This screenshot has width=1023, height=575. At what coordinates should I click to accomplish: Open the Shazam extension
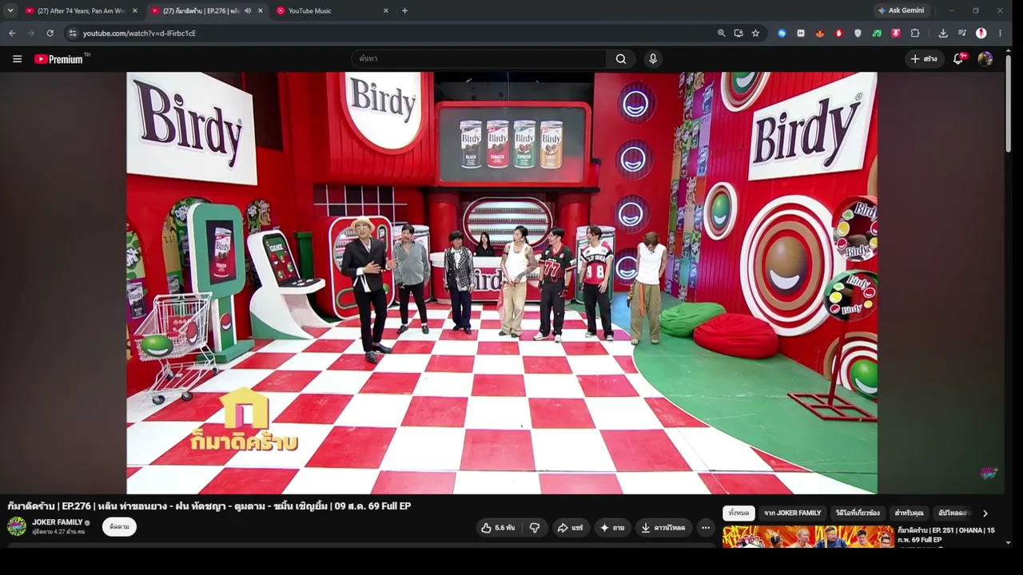click(x=782, y=34)
